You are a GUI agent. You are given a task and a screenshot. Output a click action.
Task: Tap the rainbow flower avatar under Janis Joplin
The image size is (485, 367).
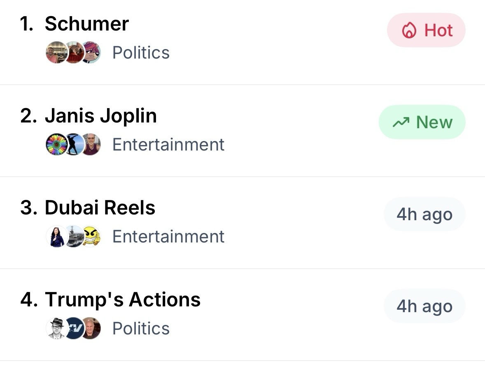point(56,145)
